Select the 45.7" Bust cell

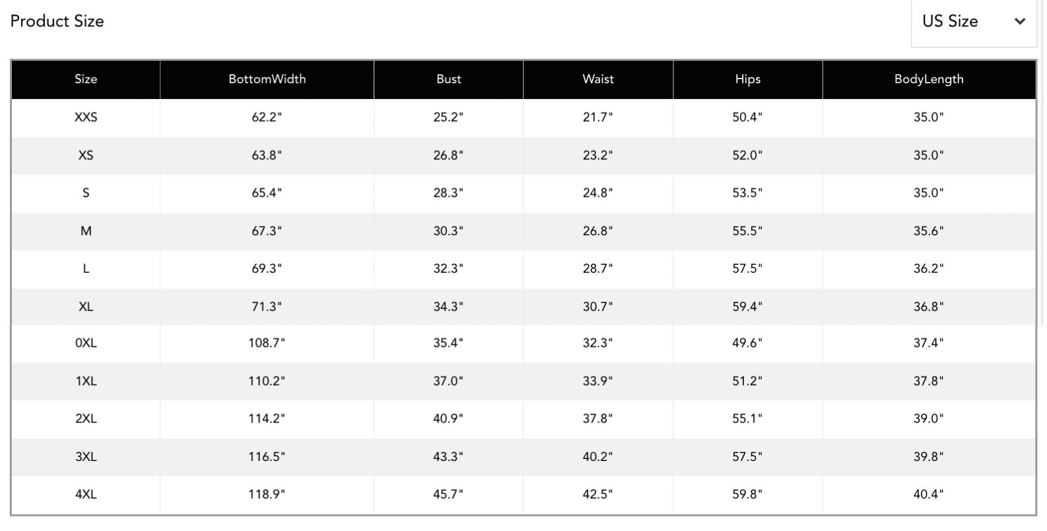point(448,495)
